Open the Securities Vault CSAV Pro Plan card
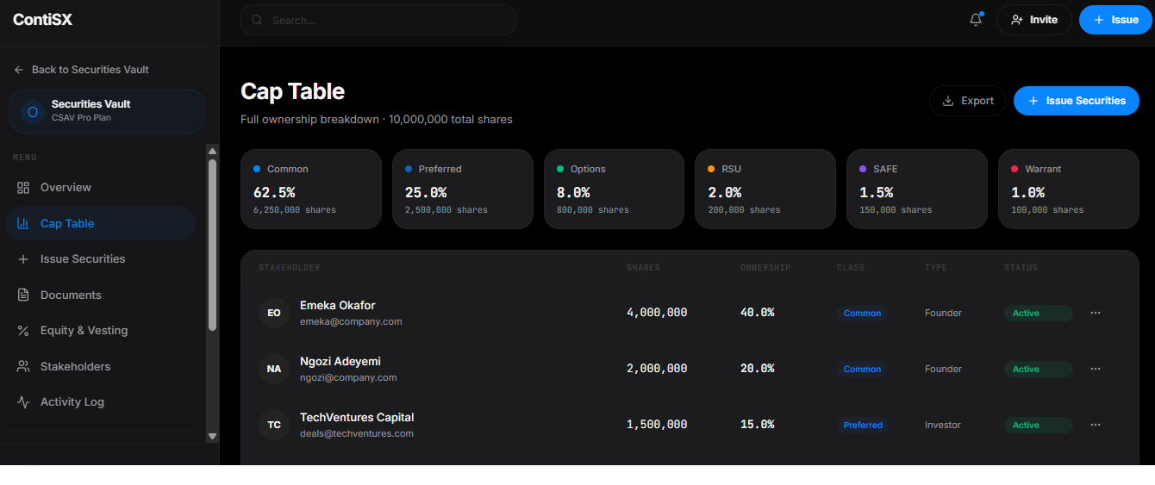The width and height of the screenshot is (1155, 485). (x=107, y=111)
